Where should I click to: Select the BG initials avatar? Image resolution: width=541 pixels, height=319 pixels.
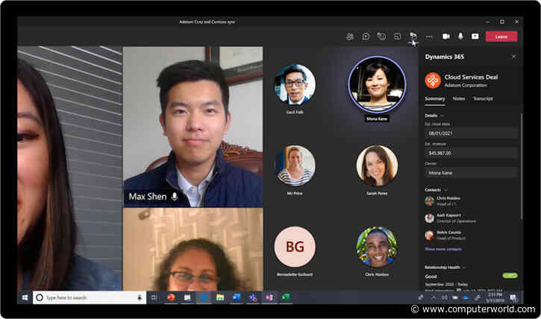[295, 247]
